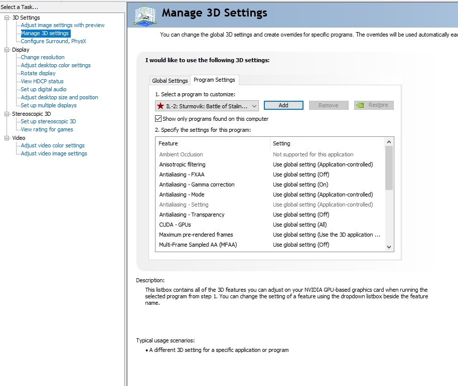Screen dimensions: 458x386
Task: Open Configure Surround, PhysX
Action: [x=54, y=41]
